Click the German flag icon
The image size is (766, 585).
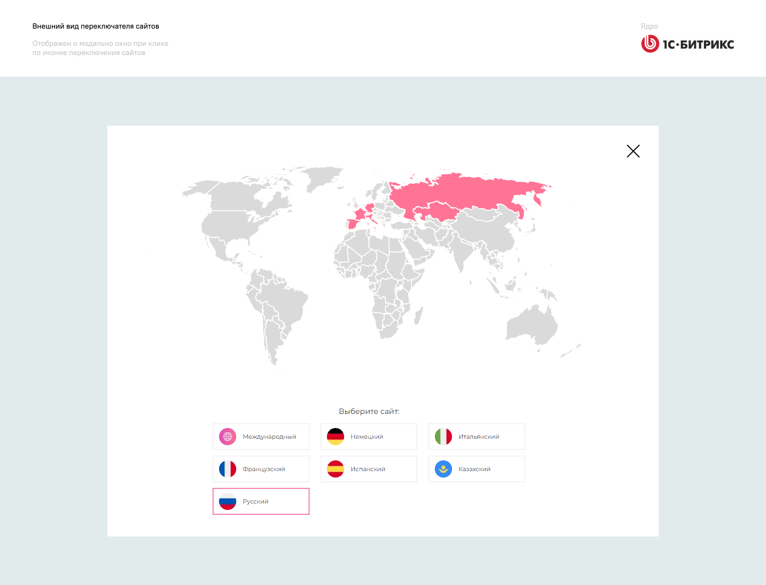pyautogui.click(x=336, y=437)
